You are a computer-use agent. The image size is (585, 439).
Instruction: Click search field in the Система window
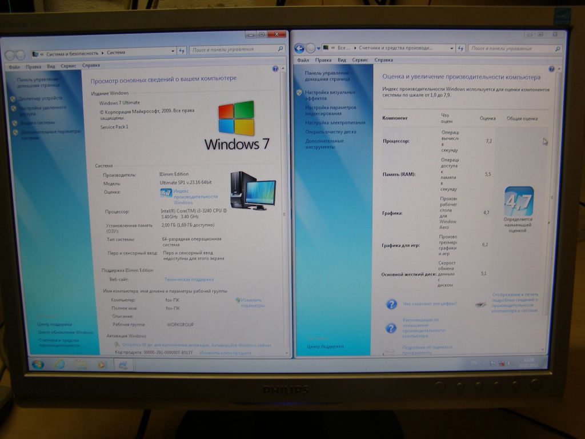(237, 49)
